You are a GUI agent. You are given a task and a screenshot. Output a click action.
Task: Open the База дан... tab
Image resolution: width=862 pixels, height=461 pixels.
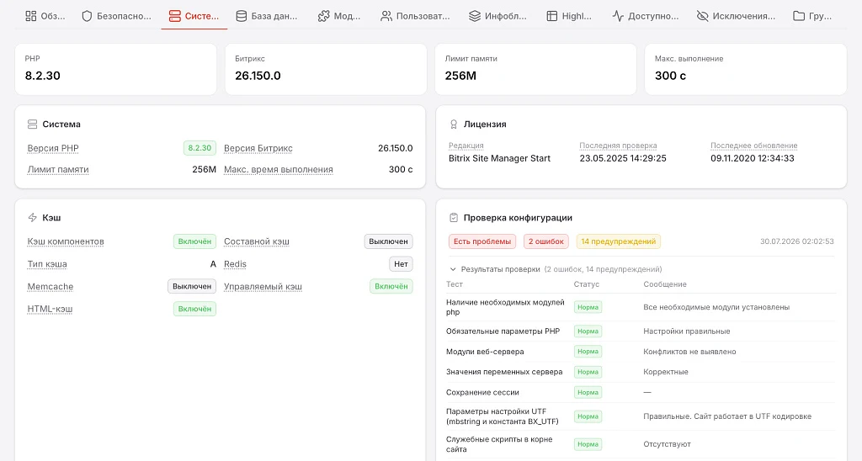[267, 16]
